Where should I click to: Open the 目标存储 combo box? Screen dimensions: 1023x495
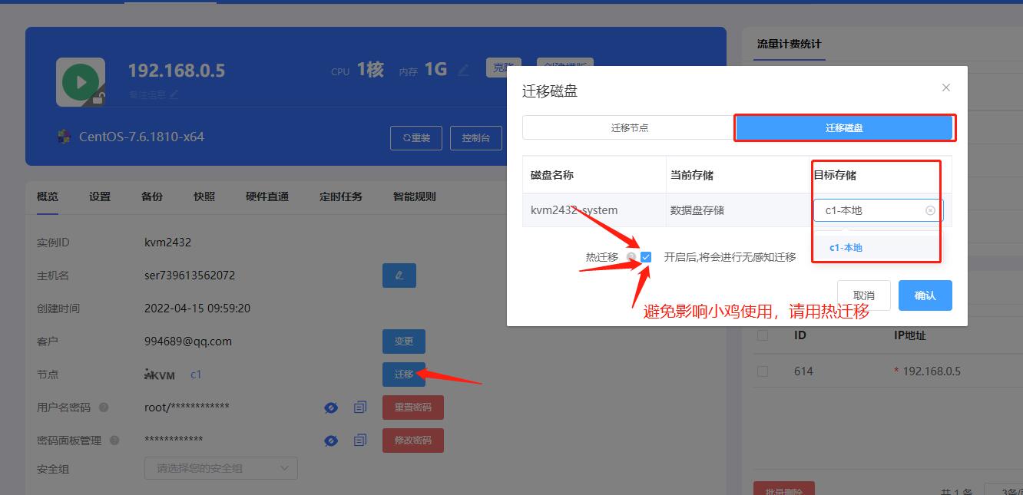tap(879, 210)
